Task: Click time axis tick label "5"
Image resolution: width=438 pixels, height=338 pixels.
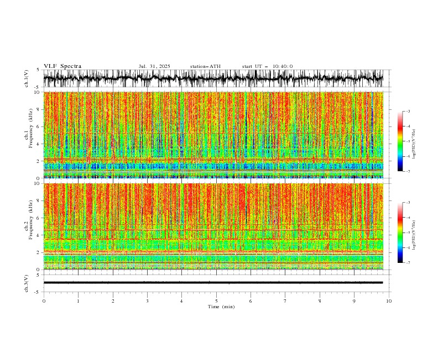Action: point(216,301)
